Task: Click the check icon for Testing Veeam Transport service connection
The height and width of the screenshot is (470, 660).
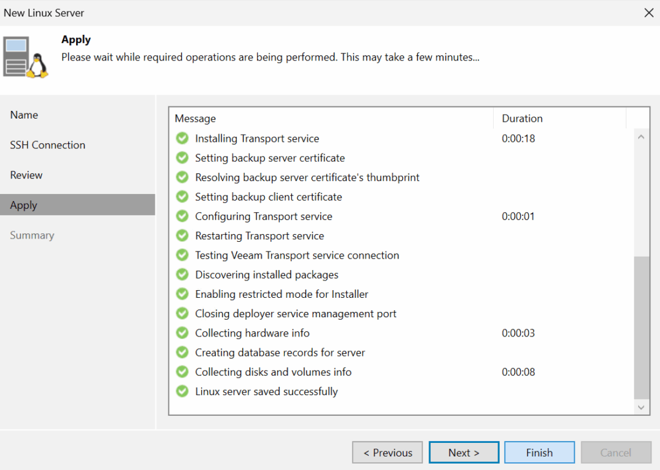Action: [182, 255]
